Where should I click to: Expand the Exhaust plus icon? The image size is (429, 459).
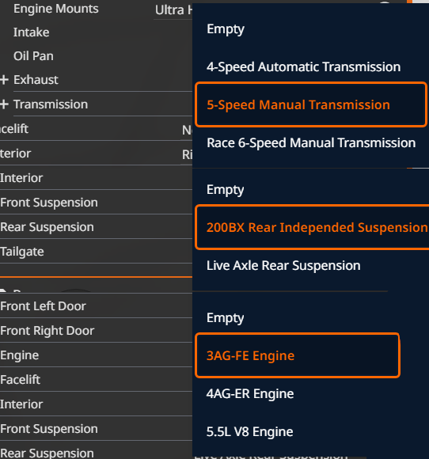point(4,80)
